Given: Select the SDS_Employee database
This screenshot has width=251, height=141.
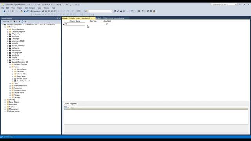Looking at the screenshot, I should tap(16, 52).
